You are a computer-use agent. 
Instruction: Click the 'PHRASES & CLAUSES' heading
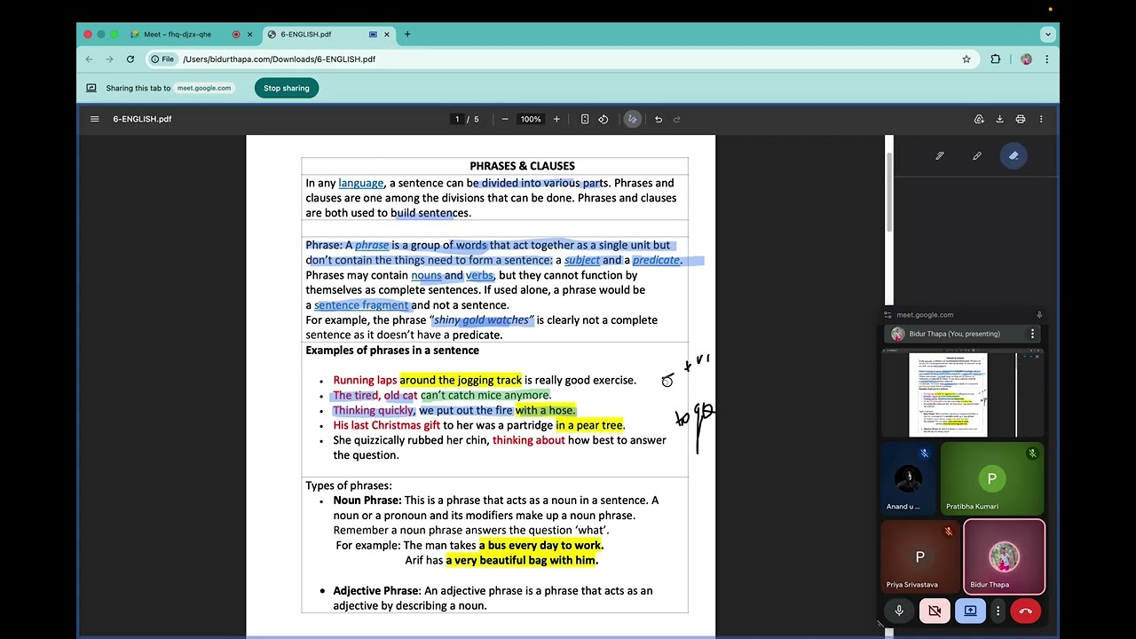(522, 166)
